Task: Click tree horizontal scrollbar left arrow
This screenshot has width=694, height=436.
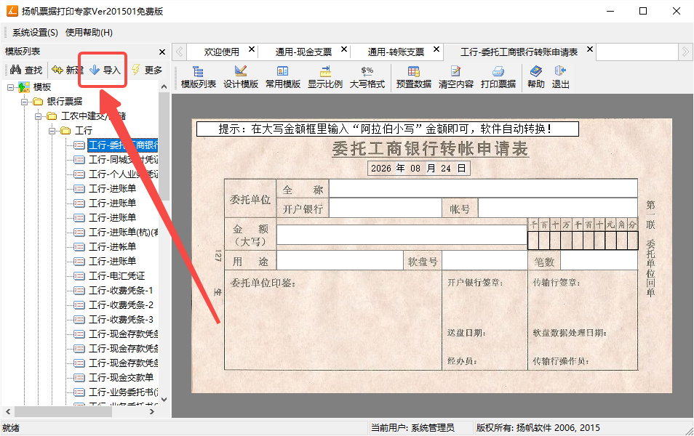Action: (x=8, y=412)
